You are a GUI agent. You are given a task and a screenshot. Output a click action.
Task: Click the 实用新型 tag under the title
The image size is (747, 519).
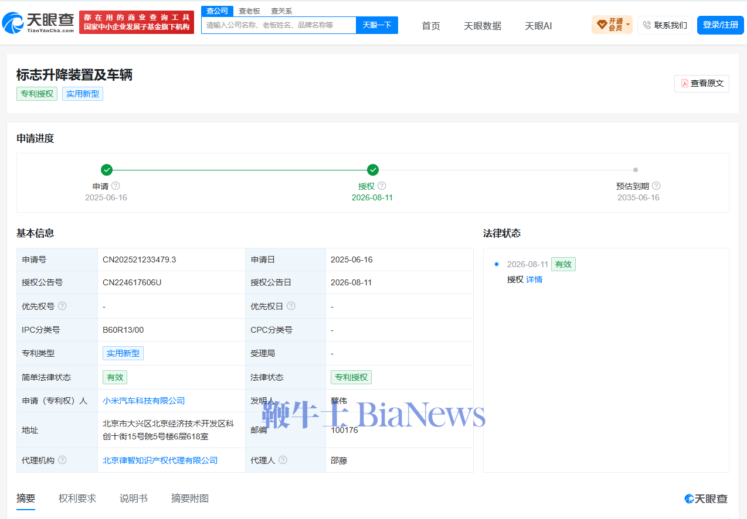coord(83,94)
